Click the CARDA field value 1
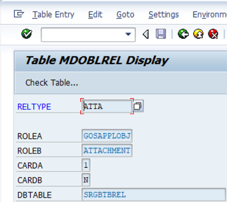Viewport: 227px width, 202px height. [x=86, y=165]
